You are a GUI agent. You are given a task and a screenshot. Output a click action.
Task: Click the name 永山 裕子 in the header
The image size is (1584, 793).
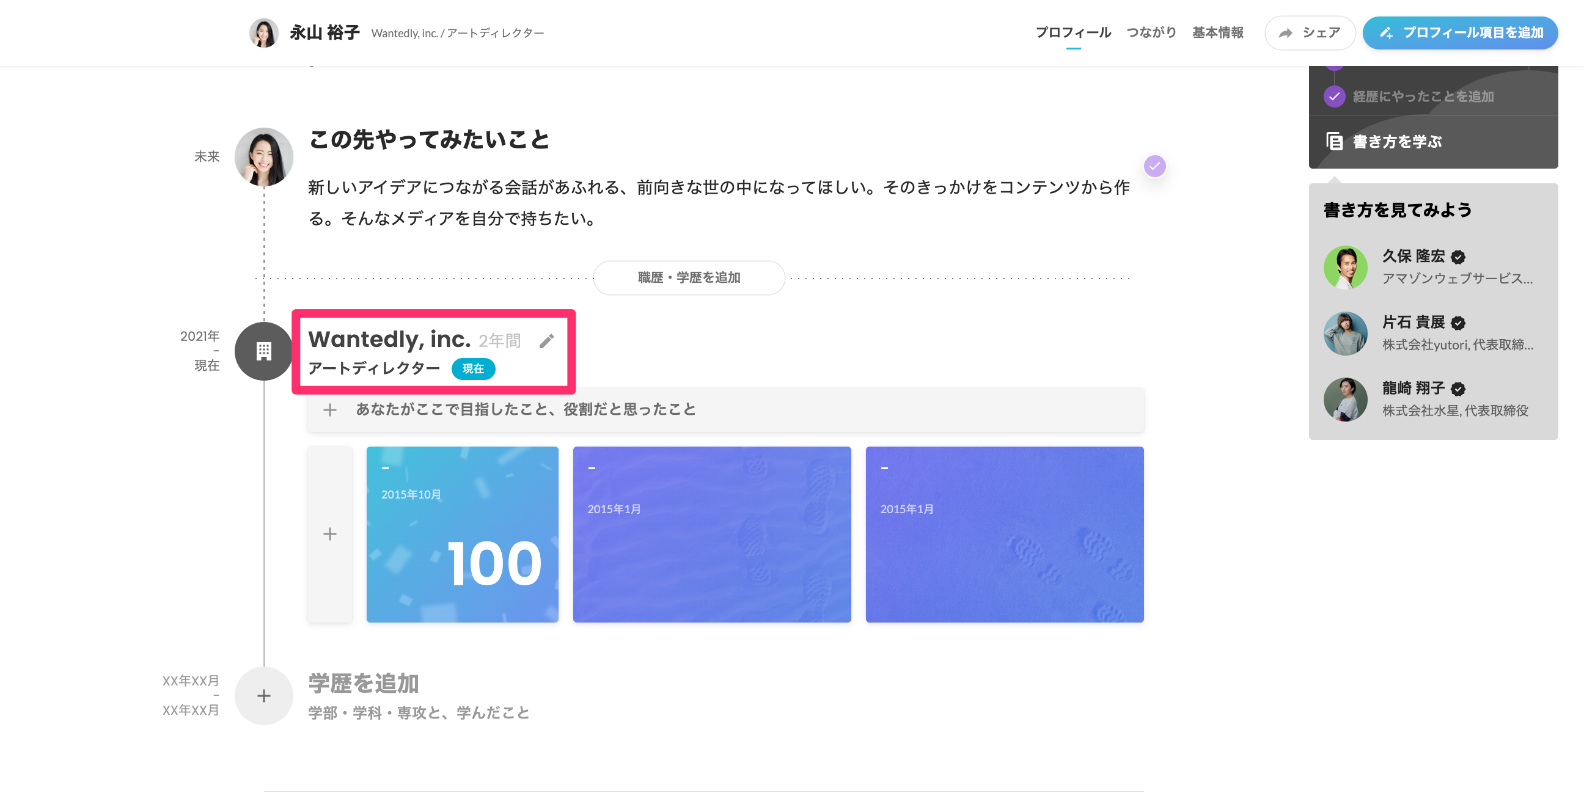pyautogui.click(x=324, y=32)
